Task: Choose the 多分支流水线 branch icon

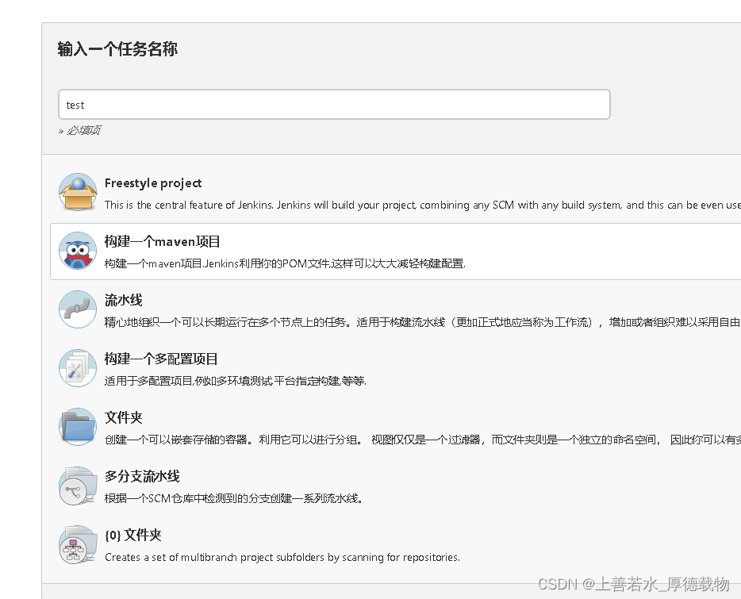Action: tap(78, 486)
